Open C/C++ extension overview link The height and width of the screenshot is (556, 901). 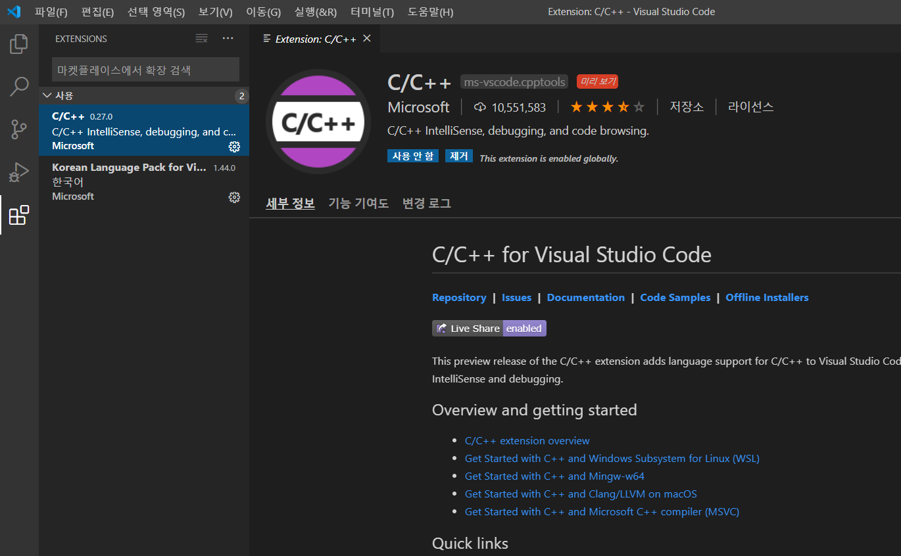pos(527,441)
